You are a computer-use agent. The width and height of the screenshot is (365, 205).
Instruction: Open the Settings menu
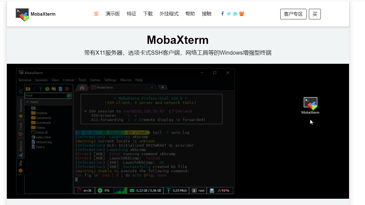click(x=110, y=80)
